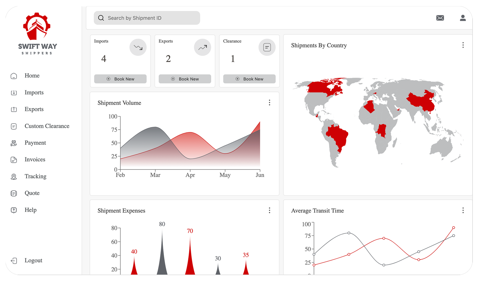
Task: Open Shipments By Country options menu
Action: [x=463, y=45]
